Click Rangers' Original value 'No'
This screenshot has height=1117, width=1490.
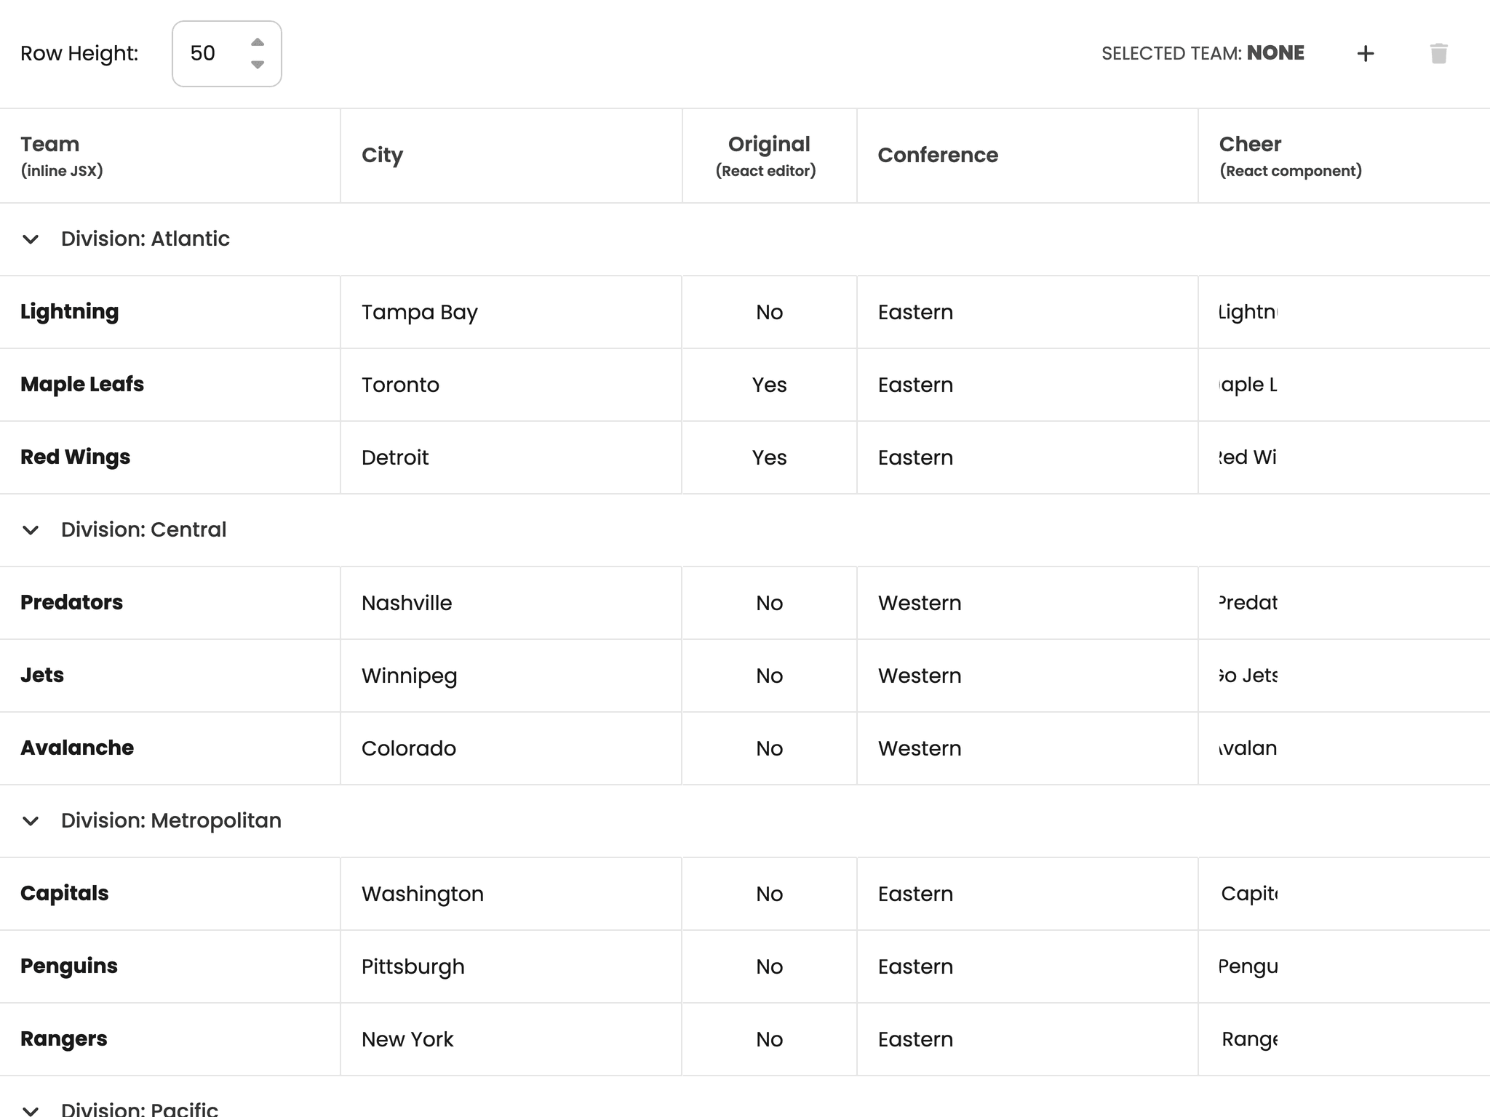[769, 1039]
